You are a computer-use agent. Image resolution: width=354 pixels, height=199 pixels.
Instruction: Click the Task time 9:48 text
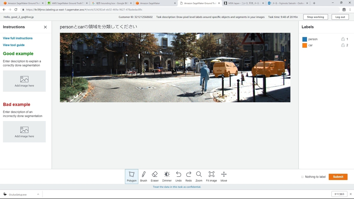coord(283,17)
